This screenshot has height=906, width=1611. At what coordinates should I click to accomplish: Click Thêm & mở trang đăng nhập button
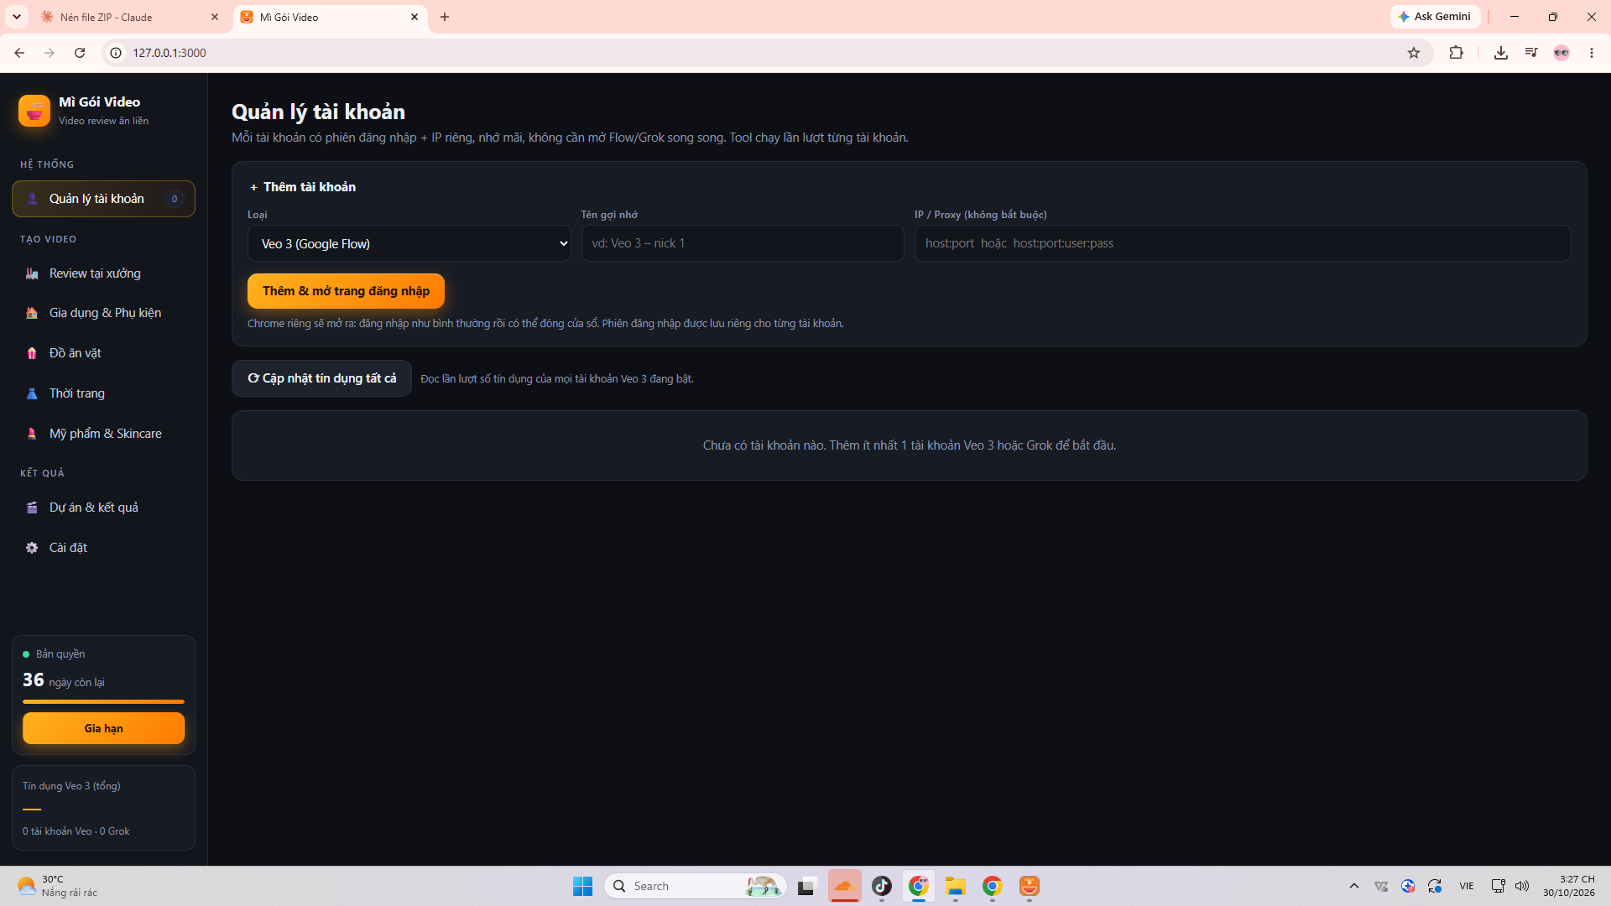pos(346,291)
